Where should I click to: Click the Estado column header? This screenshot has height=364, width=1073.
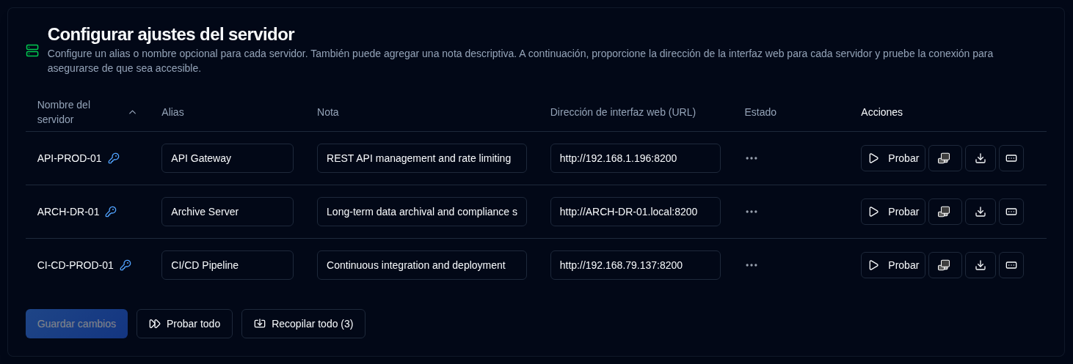760,112
